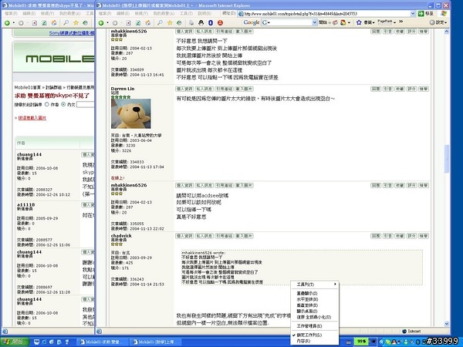
Task: Click the penguin QQ icon in front IE toolbar
Action: [x=201, y=22]
